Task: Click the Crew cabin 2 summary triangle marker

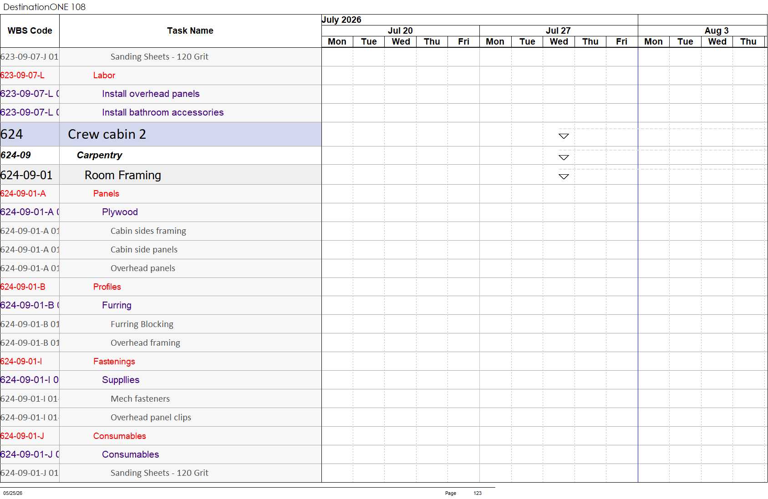Action: click(564, 136)
